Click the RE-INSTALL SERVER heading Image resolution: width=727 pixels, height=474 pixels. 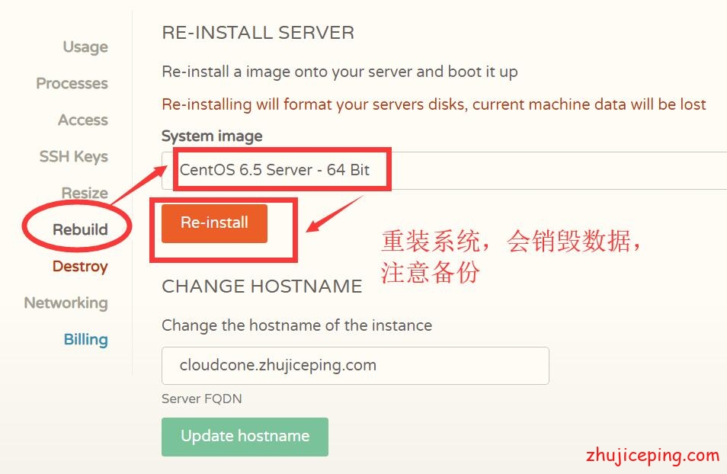(x=258, y=33)
